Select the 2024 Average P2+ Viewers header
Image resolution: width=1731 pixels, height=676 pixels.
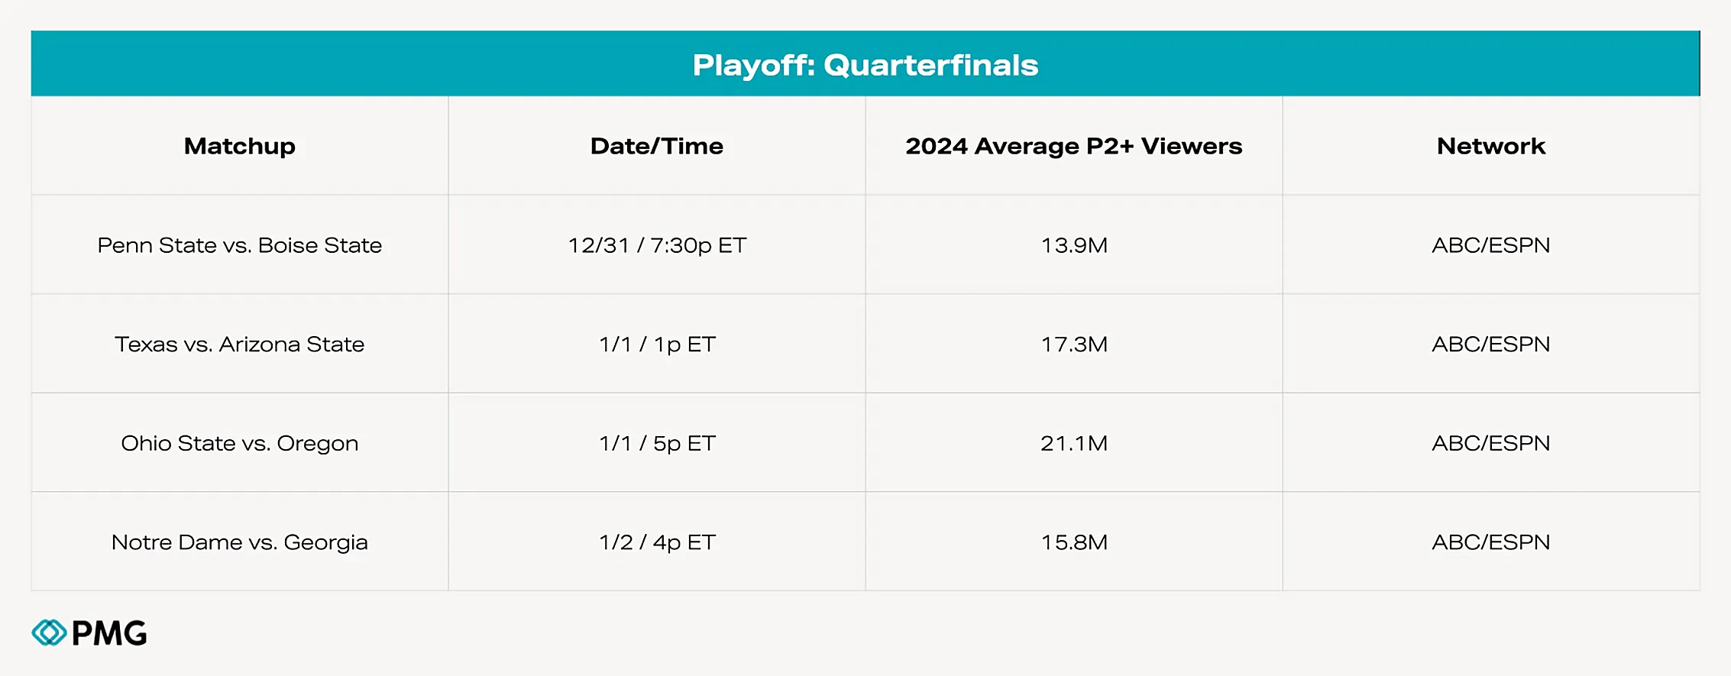1073,146
